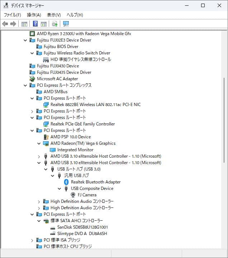The width and height of the screenshot is (228, 258).
Task: Click the Microsoft AC Adapter battery icon
Action: click(x=32, y=79)
